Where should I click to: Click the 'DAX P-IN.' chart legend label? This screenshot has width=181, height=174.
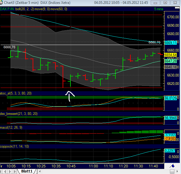7,9
